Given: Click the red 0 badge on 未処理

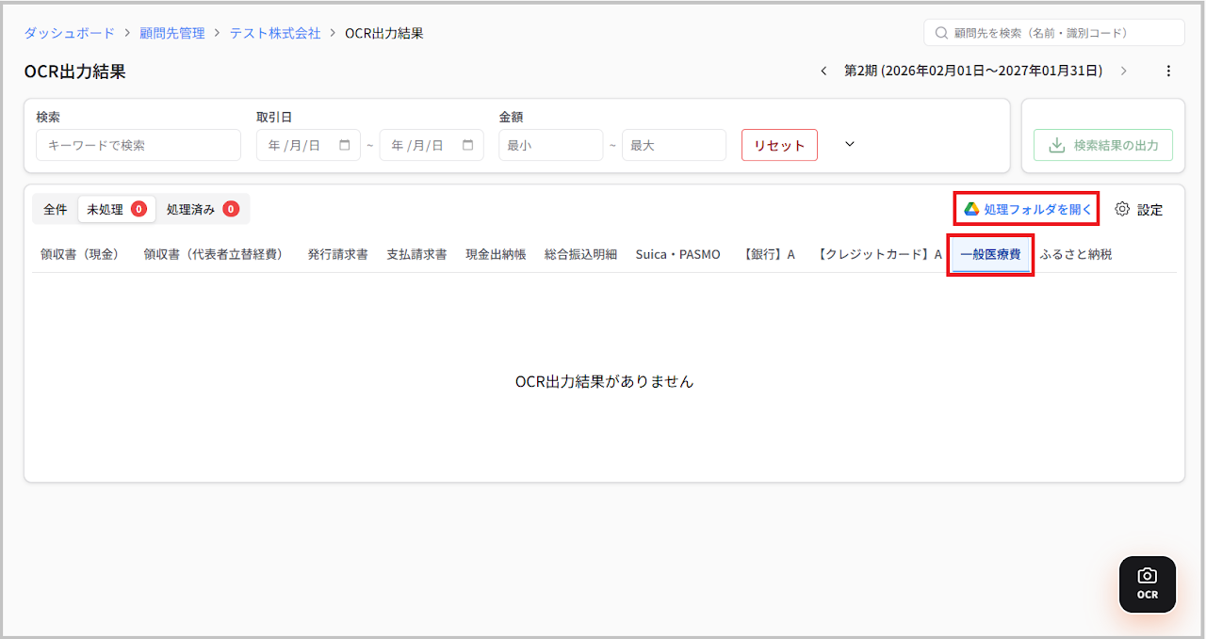Looking at the screenshot, I should click(x=139, y=209).
